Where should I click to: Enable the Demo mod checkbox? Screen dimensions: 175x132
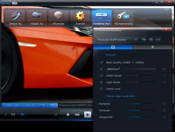pyautogui.click(x=101, y=89)
